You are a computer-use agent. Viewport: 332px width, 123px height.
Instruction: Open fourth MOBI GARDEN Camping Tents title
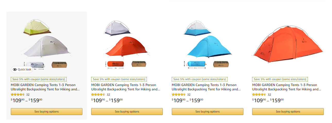287,87
